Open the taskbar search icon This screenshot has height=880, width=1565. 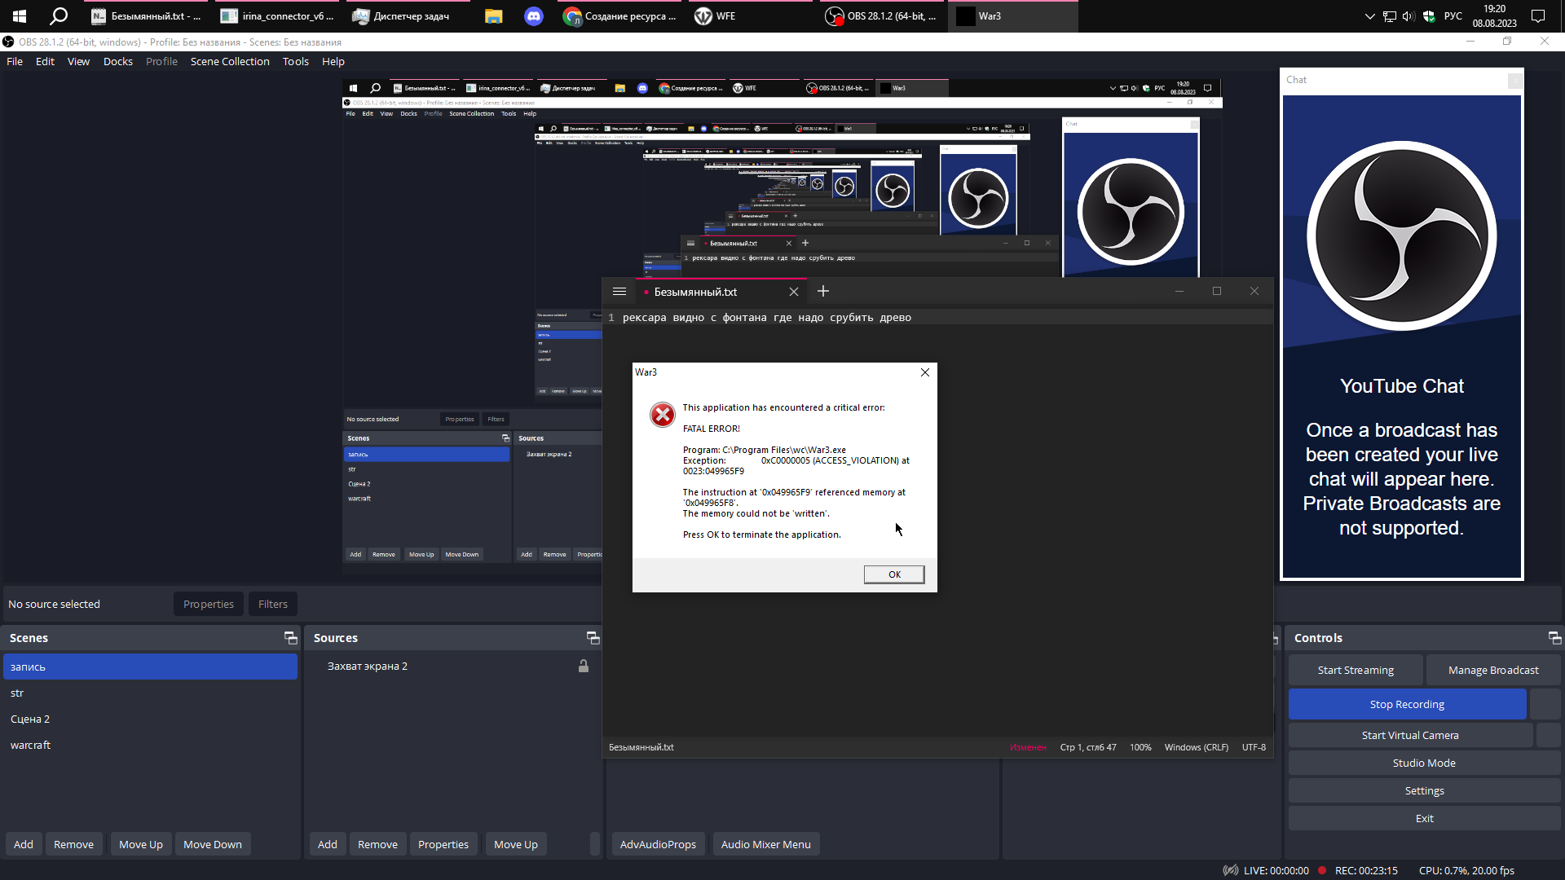point(59,16)
